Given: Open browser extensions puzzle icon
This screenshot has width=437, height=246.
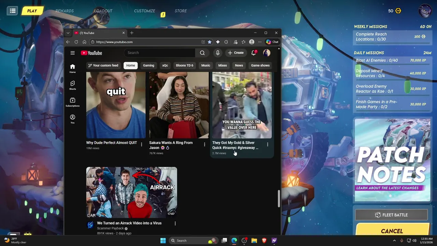Looking at the screenshot, I should click(x=226, y=42).
